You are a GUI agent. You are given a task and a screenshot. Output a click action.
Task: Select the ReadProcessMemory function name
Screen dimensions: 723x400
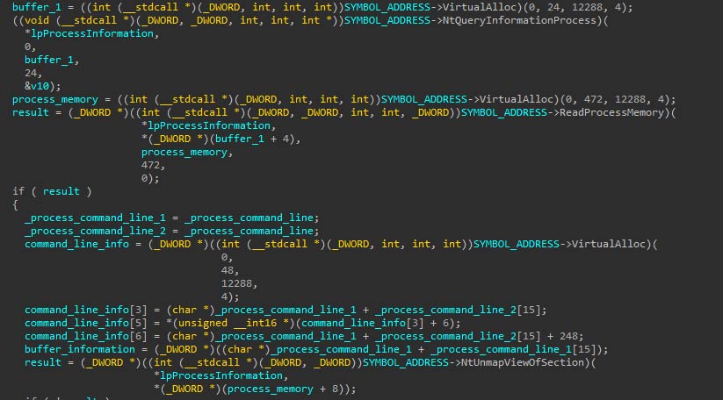611,112
